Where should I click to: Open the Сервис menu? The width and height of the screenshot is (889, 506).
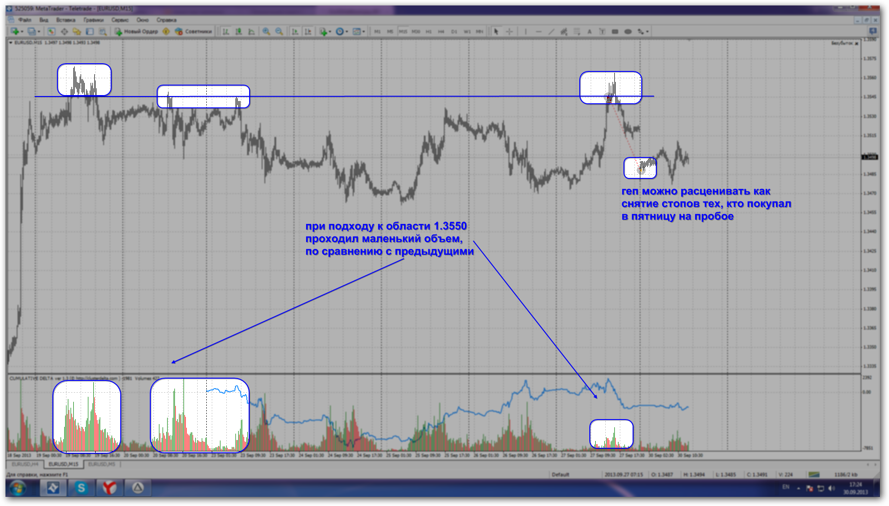coord(120,20)
